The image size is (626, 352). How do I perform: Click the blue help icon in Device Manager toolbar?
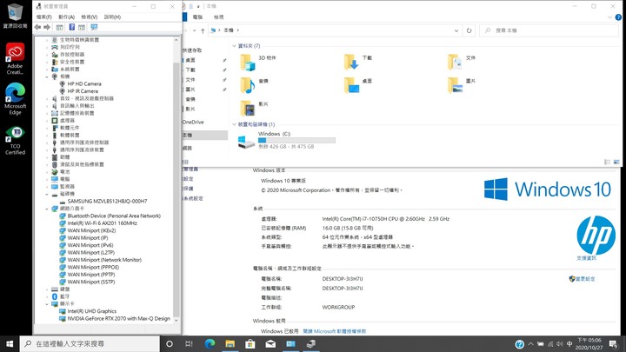[72, 27]
